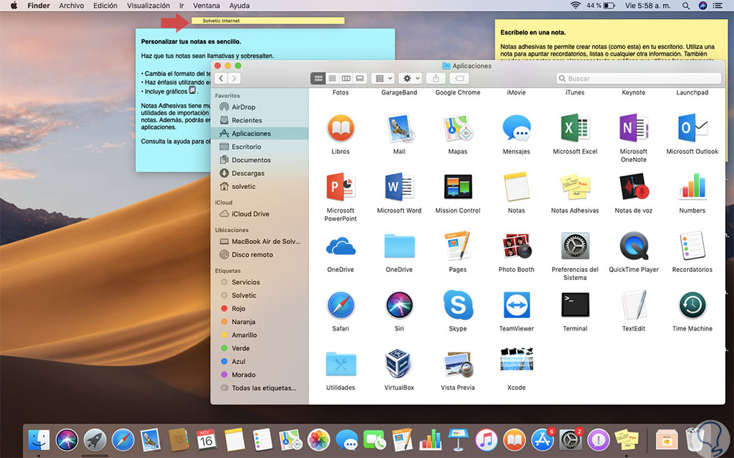
Task: Open the Mail app in Aplicaciones
Action: [399, 128]
